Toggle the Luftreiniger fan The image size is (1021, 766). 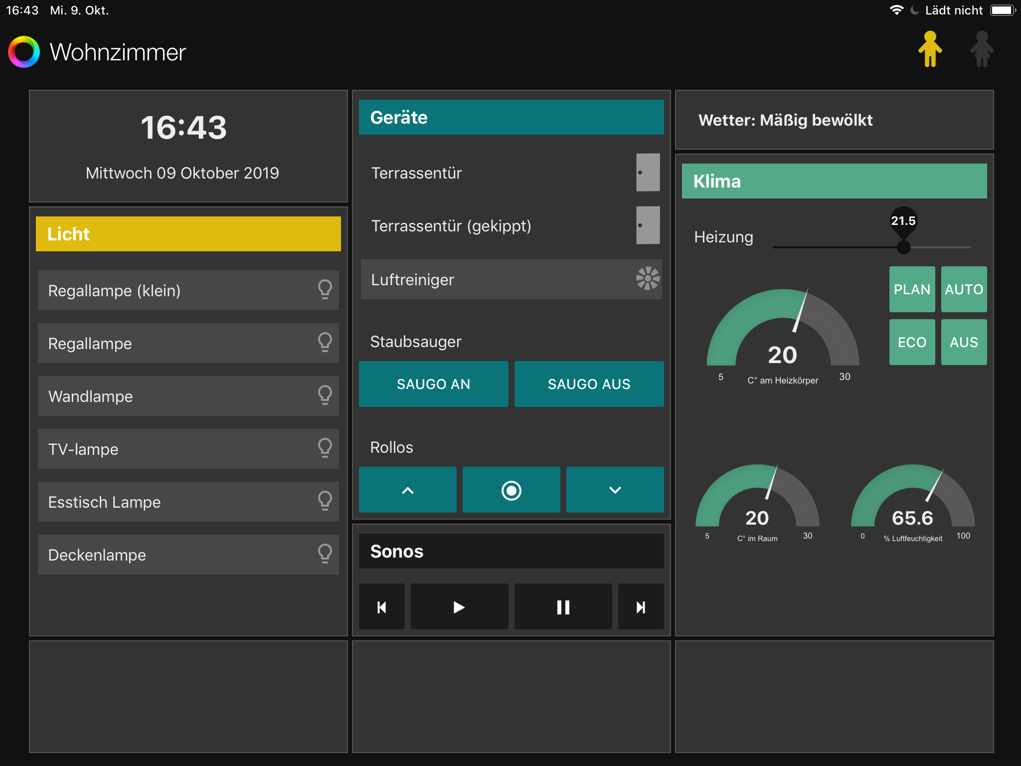click(x=648, y=279)
